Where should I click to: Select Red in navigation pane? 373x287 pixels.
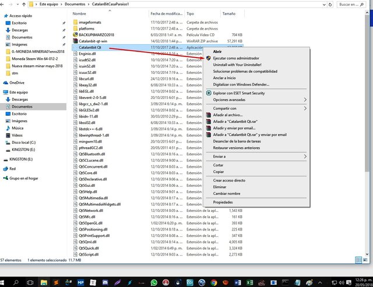tap(12, 169)
